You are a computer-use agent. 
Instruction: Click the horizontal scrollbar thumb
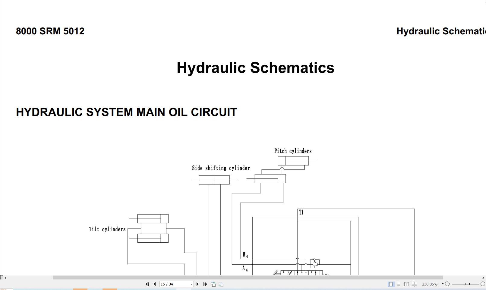248,278
